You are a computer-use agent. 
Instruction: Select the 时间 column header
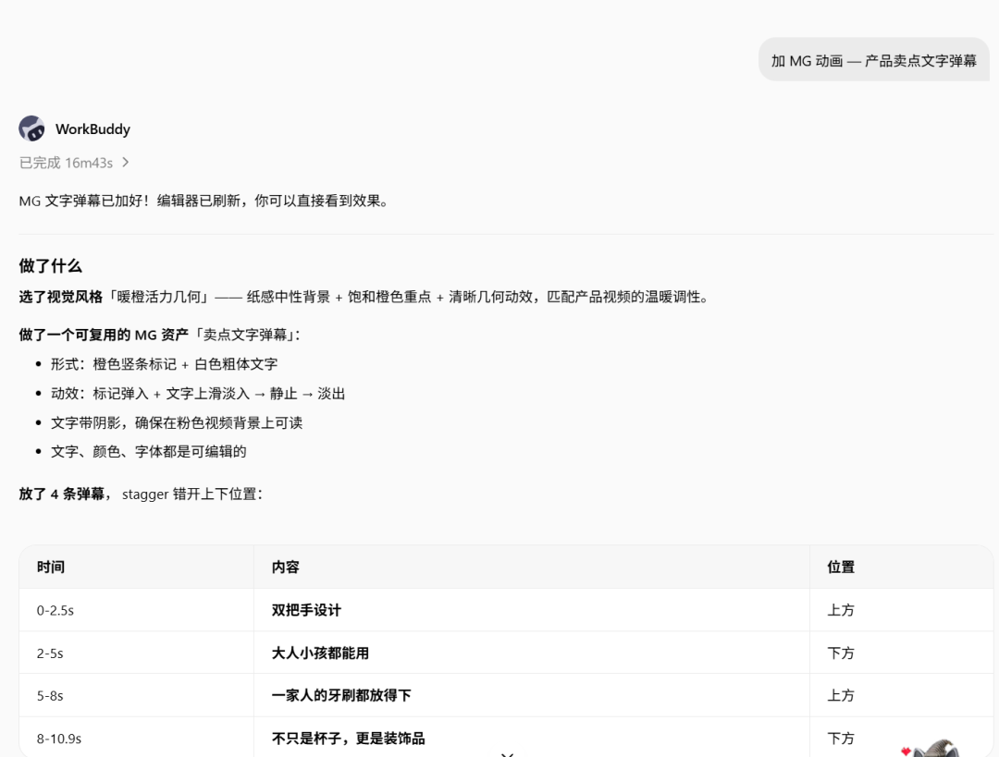coord(51,568)
